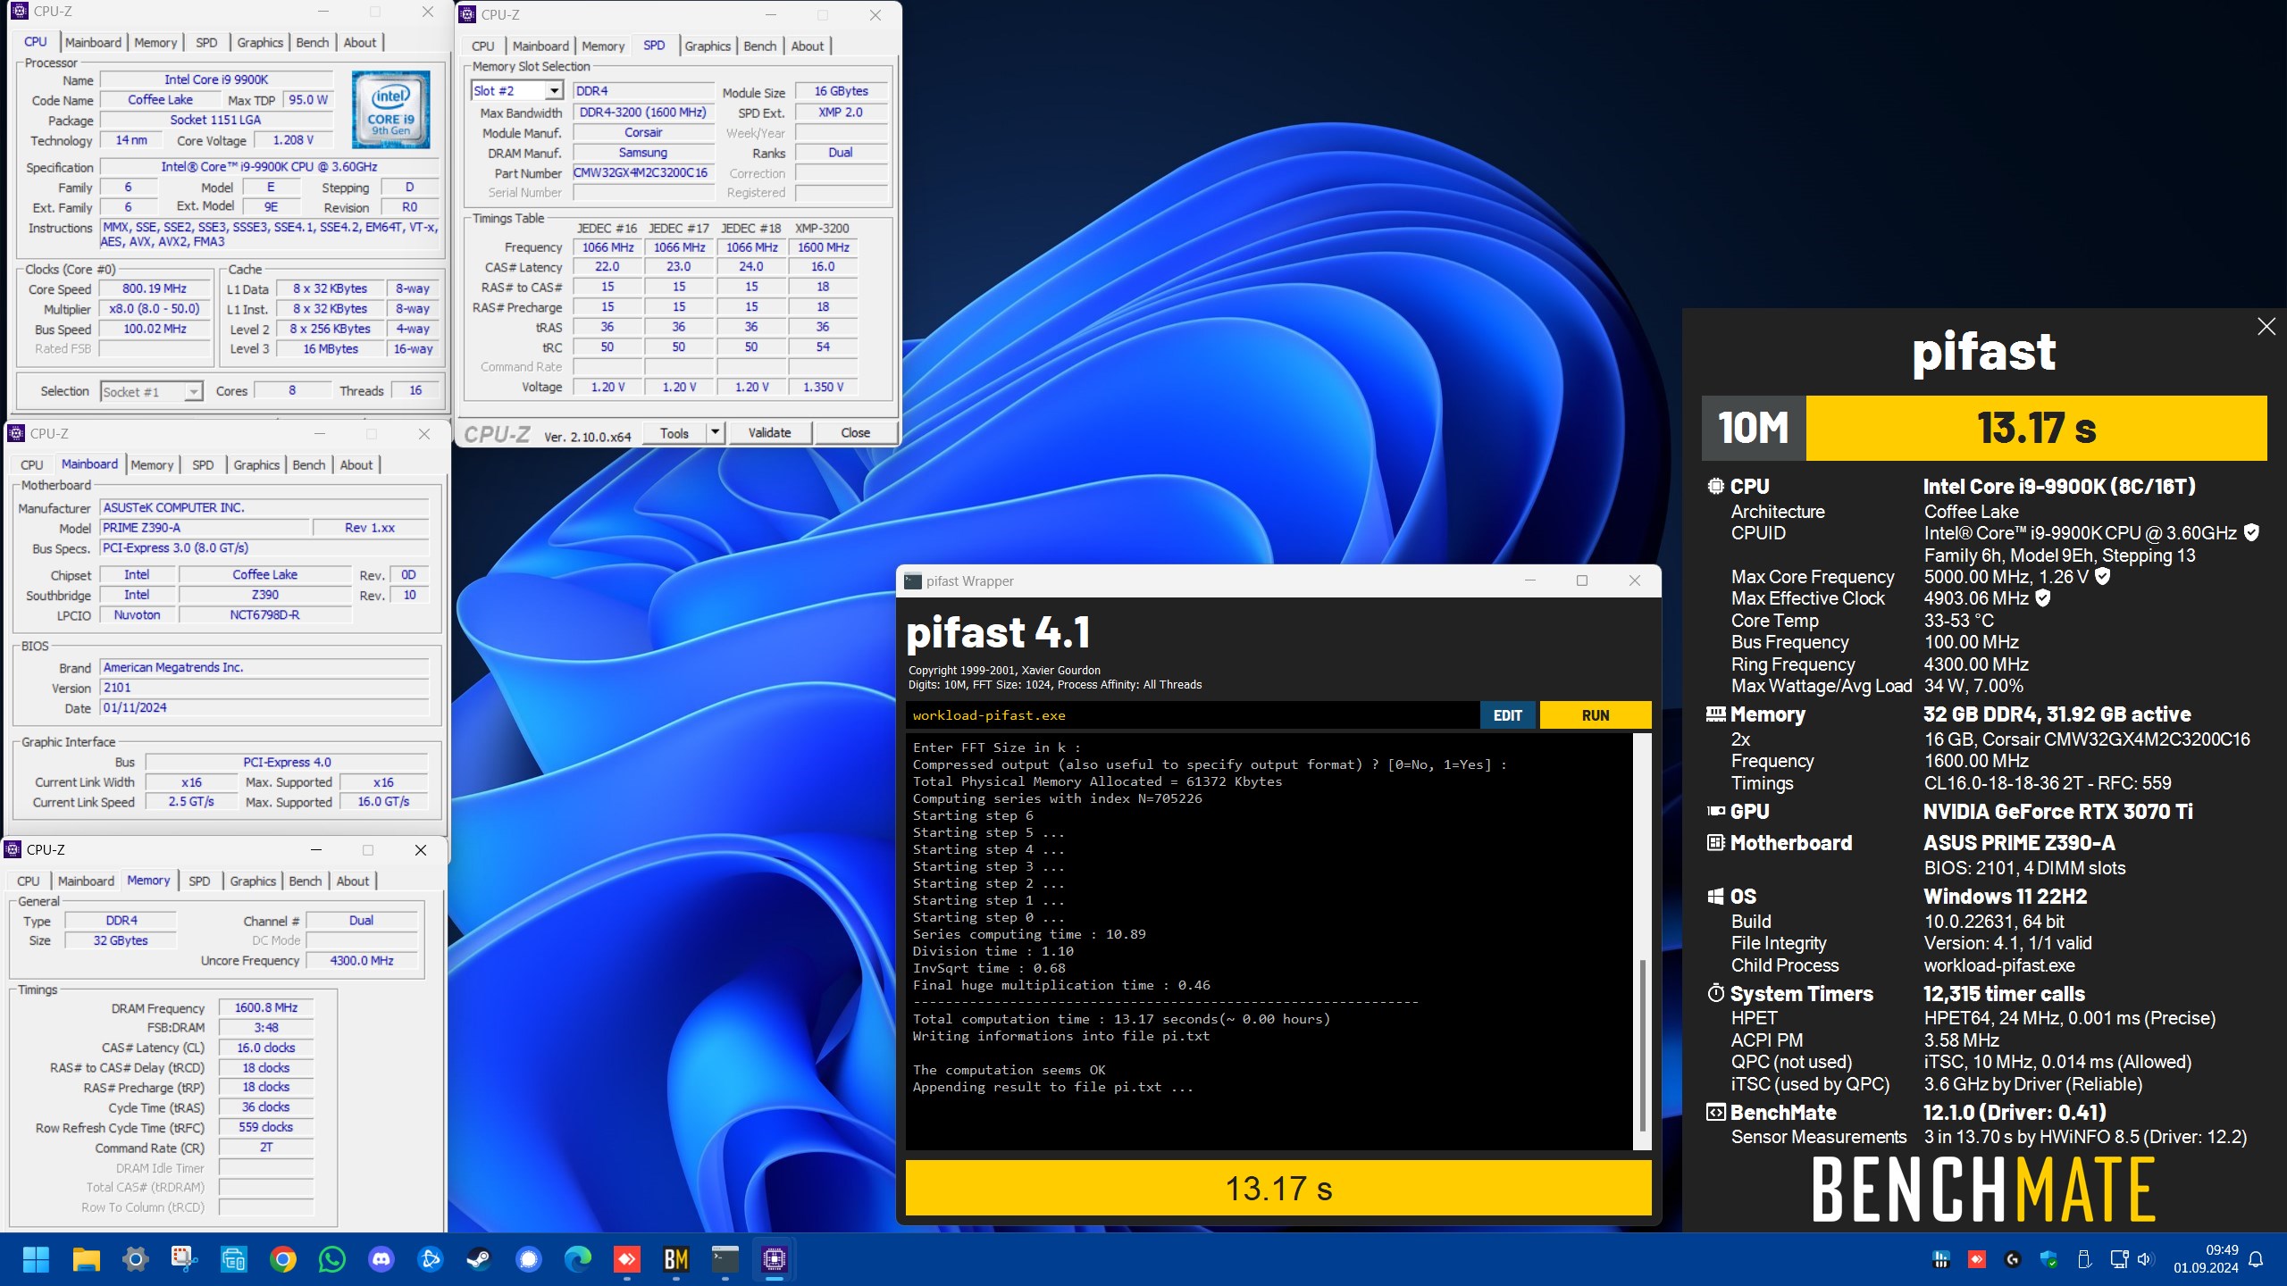Open Battle.net from the taskbar
2287x1286 pixels.
coord(430,1259)
